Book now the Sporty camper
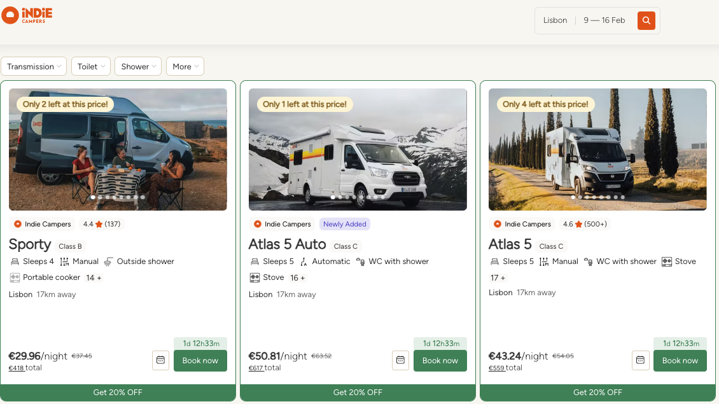Image resolution: width=719 pixels, height=404 pixels. (200, 360)
